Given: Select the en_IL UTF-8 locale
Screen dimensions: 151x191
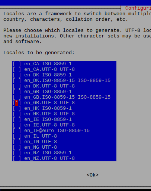Looking at the screenshot, I should click(17, 136).
